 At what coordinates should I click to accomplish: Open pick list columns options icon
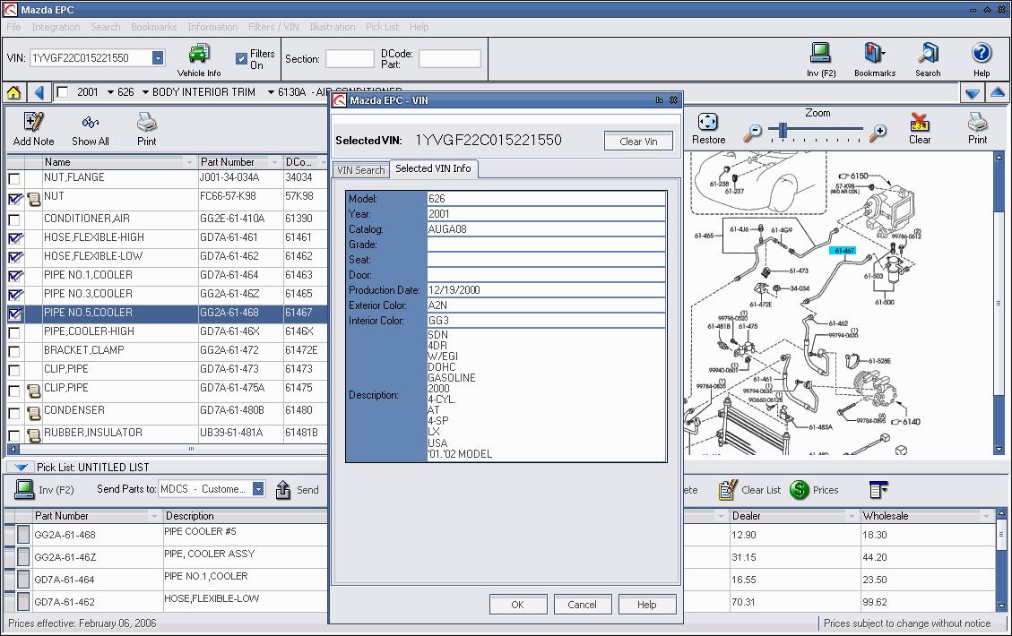(878, 490)
